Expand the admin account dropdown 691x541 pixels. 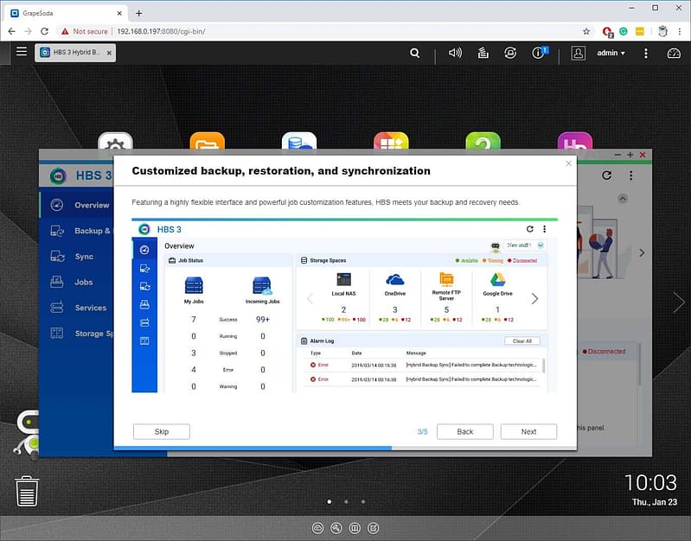pyautogui.click(x=611, y=54)
